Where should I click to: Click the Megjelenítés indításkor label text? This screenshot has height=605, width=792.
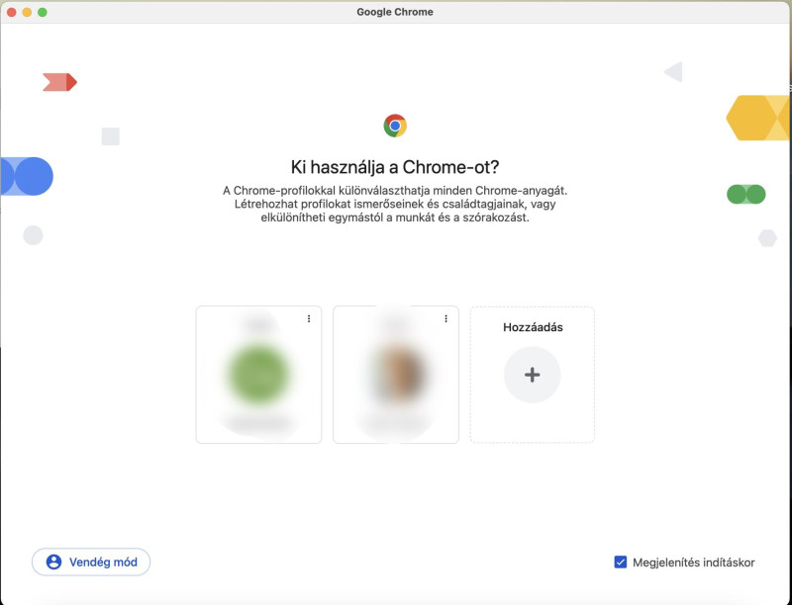coord(694,562)
